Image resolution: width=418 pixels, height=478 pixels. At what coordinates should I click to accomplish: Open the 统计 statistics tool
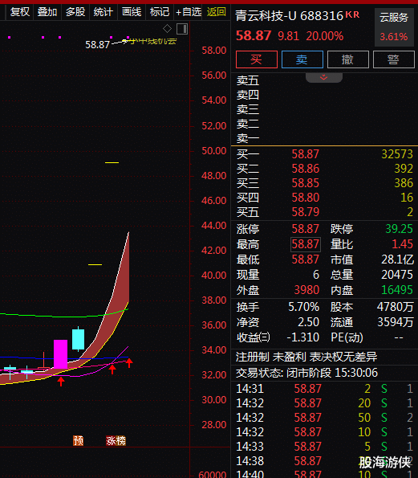pyautogui.click(x=103, y=12)
